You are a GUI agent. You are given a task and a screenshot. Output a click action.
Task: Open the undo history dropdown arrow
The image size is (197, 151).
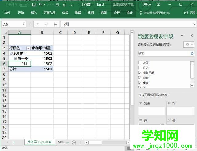coord(44,5)
